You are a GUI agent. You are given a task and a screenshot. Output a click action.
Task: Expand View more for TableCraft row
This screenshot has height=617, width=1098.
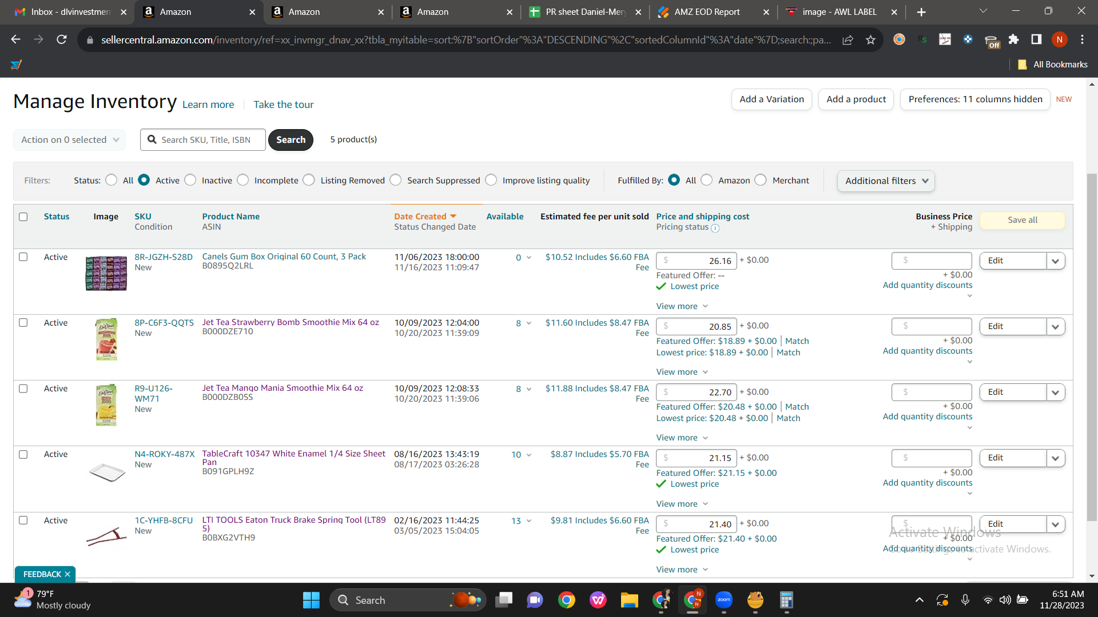point(682,504)
